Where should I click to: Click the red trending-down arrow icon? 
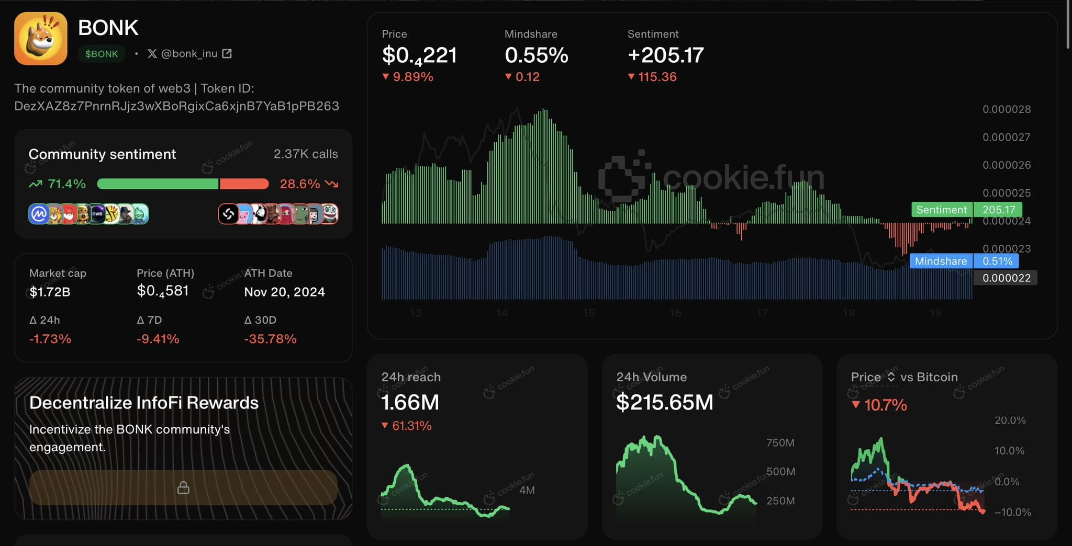(x=331, y=184)
